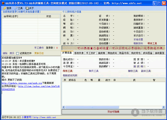Open the 登录 menu with key icon
This screenshot has width=167, height=120.
coord(7,8)
